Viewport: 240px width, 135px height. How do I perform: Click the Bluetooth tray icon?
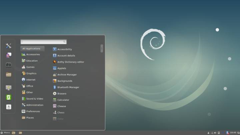pos(227,133)
